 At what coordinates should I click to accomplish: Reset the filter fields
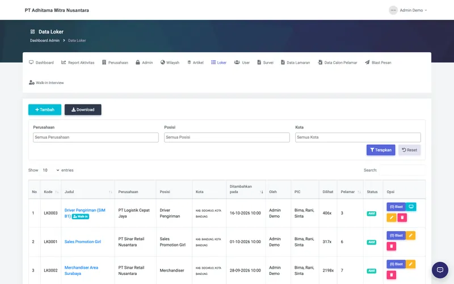tap(409, 150)
